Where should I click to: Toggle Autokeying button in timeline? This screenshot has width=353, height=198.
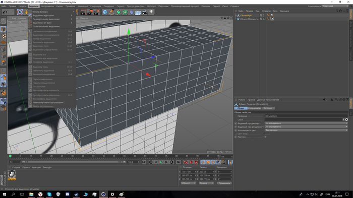tap(191, 162)
